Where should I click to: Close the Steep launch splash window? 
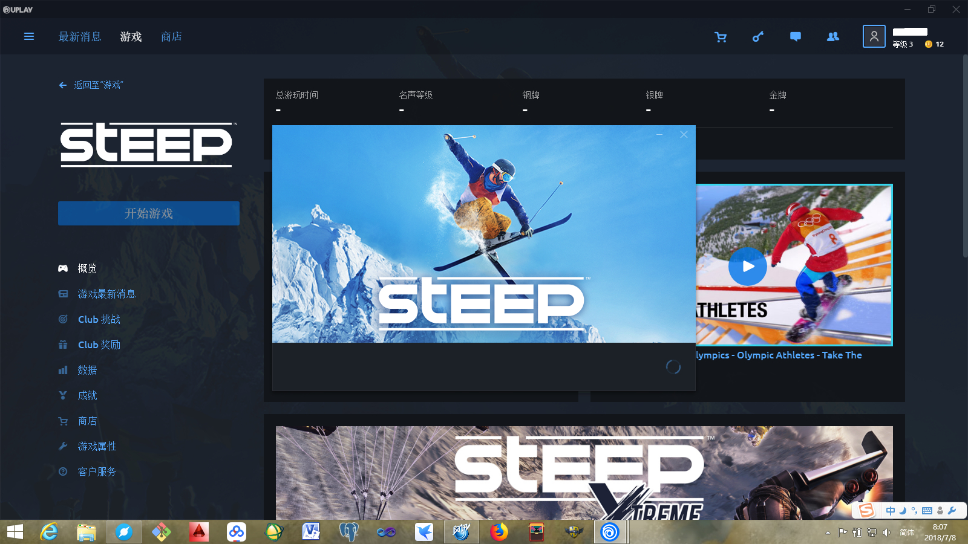coord(684,135)
